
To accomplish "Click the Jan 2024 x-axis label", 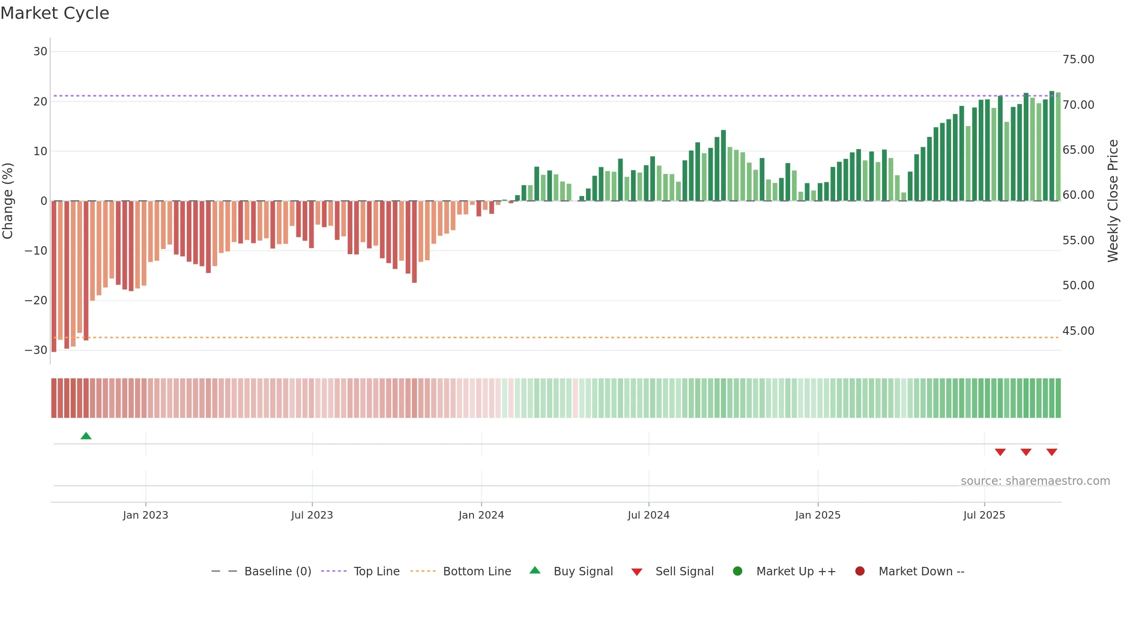I will pyautogui.click(x=481, y=515).
